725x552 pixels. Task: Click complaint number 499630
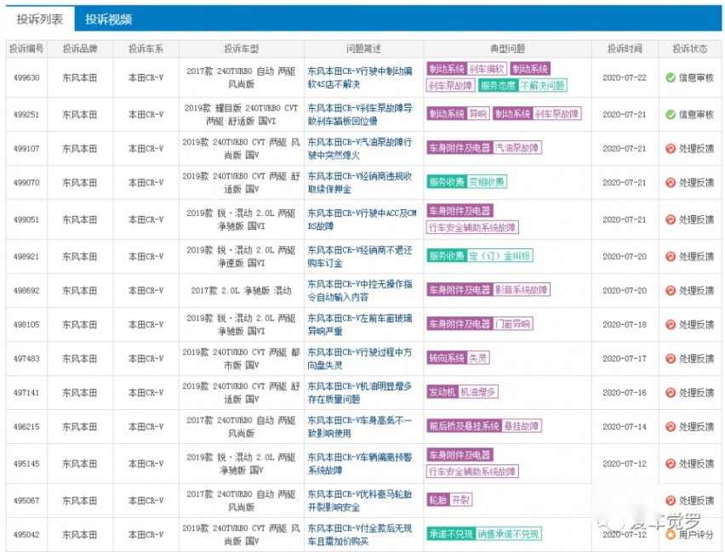tap(26, 77)
